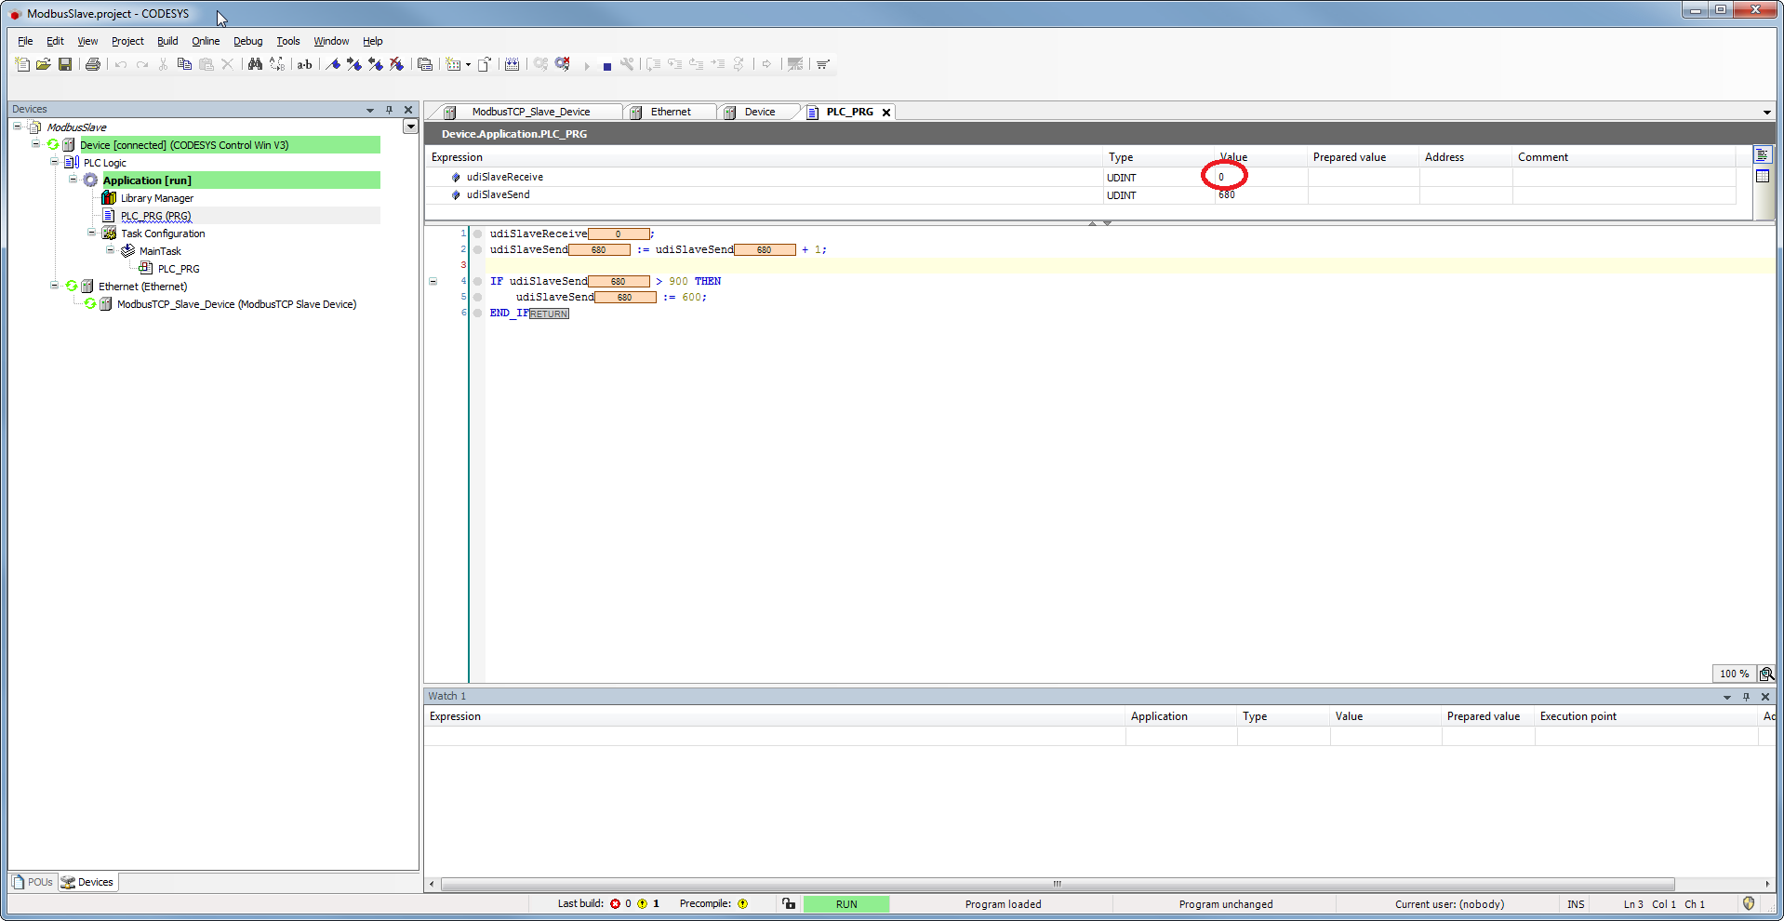Click the magnifier icon beside 100 %

point(1766,674)
